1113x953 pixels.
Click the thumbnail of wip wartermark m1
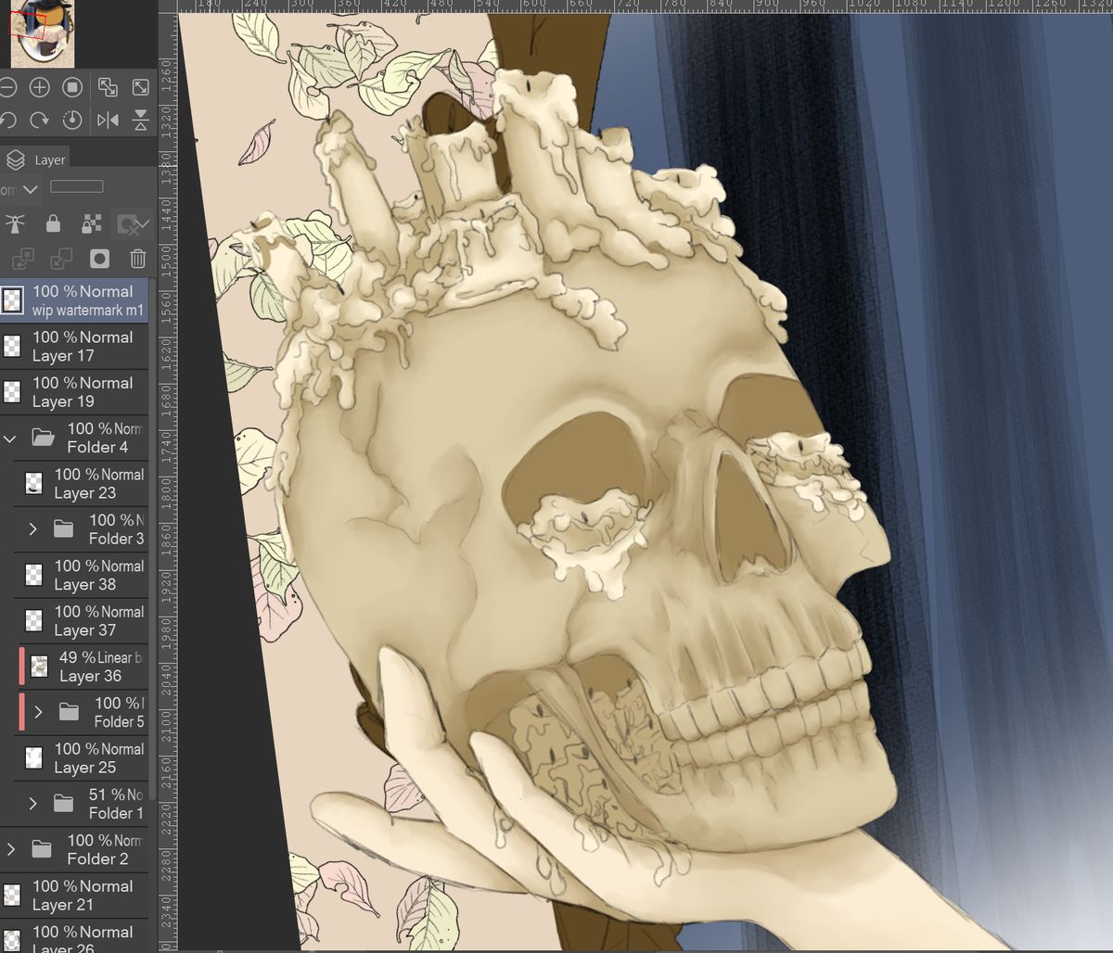11,300
